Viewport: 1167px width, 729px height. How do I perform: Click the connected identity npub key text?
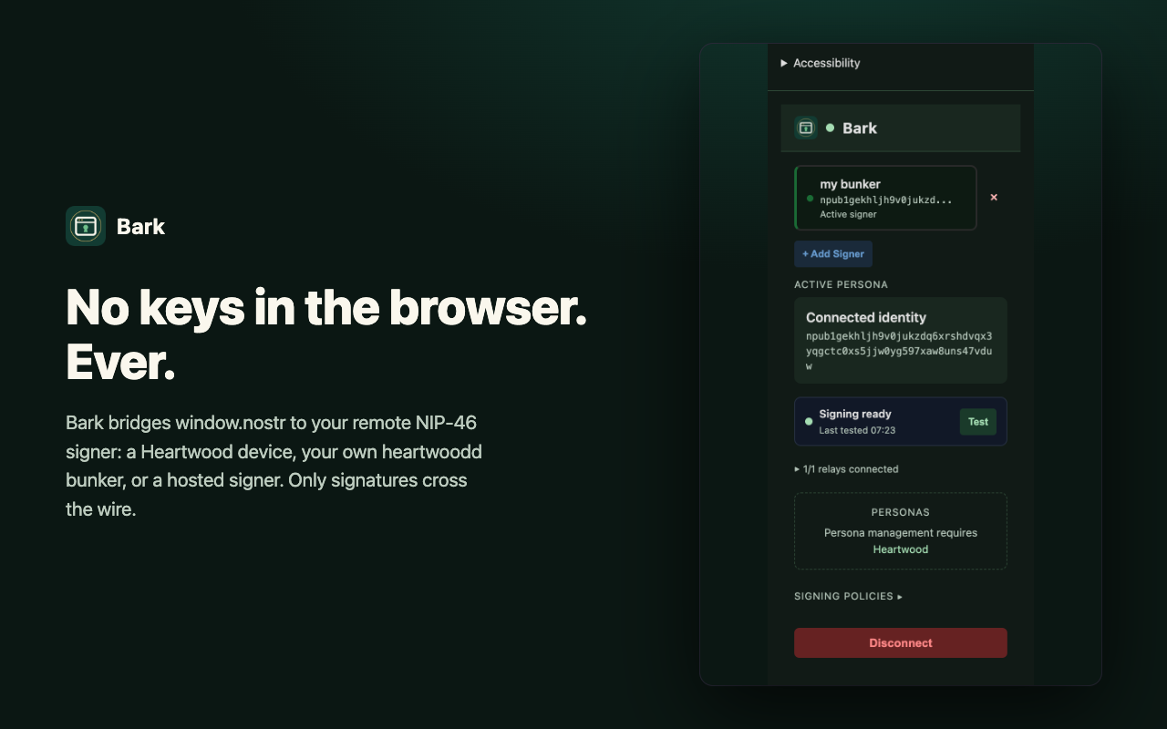[899, 351]
